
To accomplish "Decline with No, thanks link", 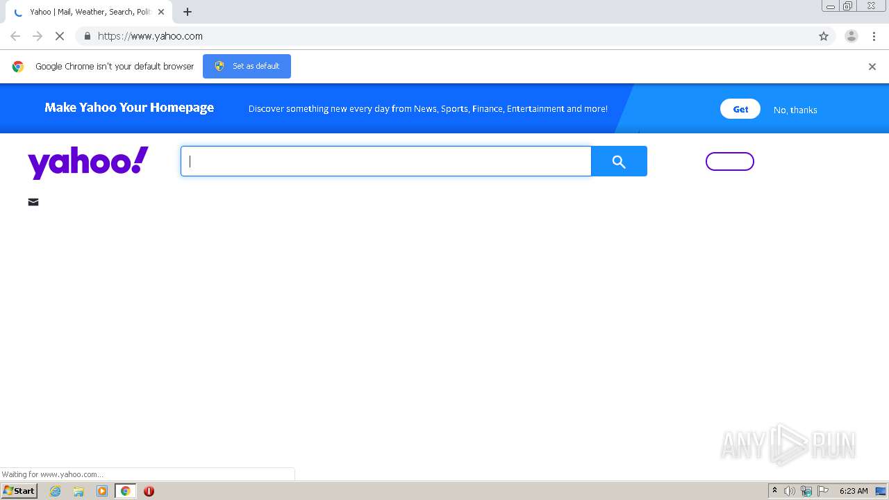I will (x=795, y=110).
